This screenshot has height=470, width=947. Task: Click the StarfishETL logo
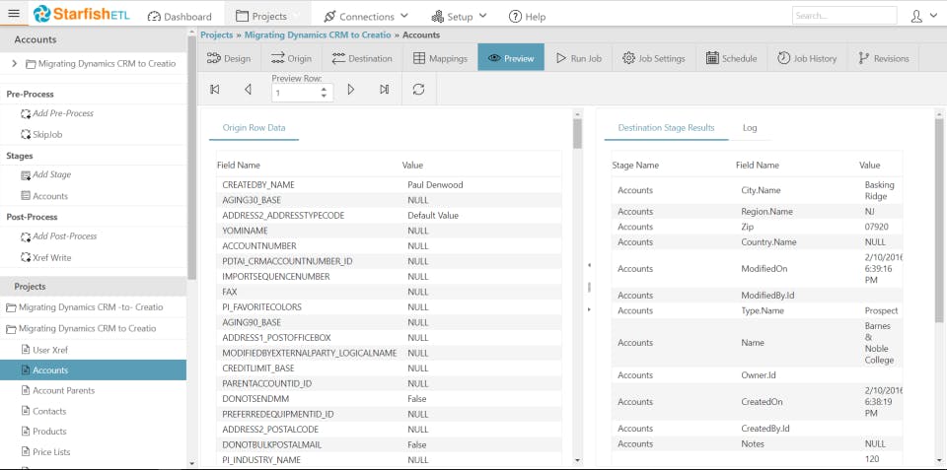82,14
